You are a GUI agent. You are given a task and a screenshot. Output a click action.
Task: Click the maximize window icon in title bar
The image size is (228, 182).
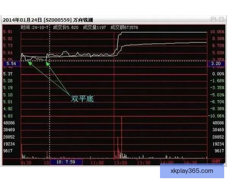213,19
